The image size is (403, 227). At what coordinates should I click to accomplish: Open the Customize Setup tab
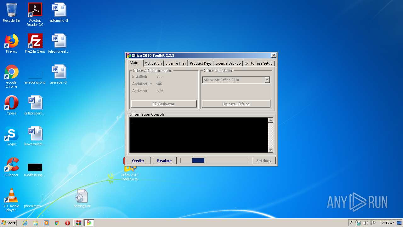(258, 63)
